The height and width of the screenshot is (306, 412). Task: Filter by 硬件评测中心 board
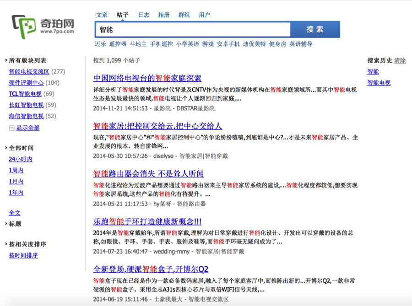coord(26,83)
